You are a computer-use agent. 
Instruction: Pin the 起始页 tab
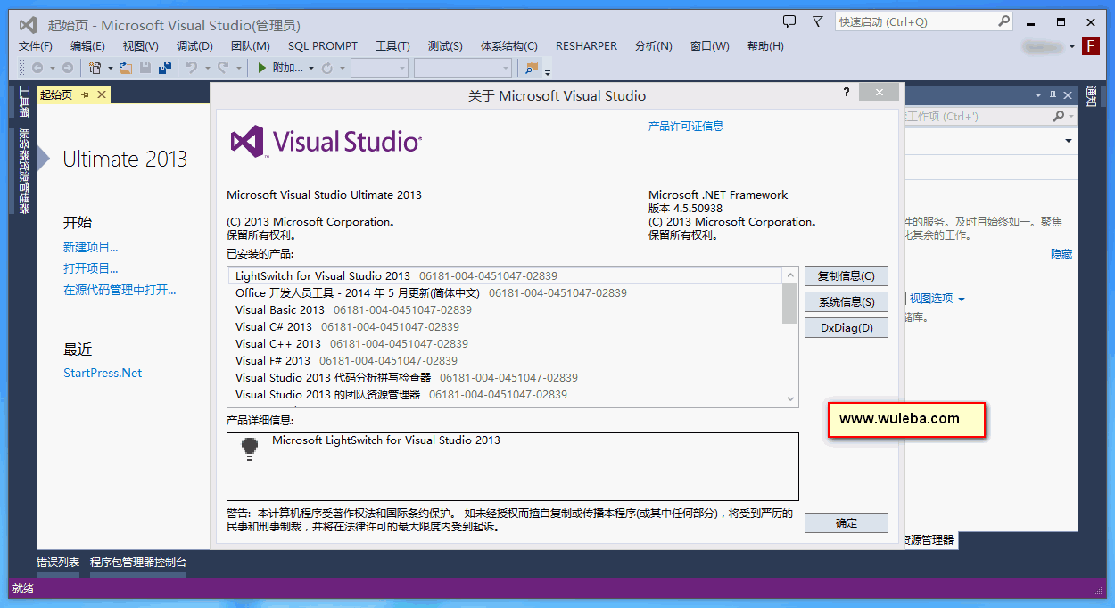click(86, 94)
